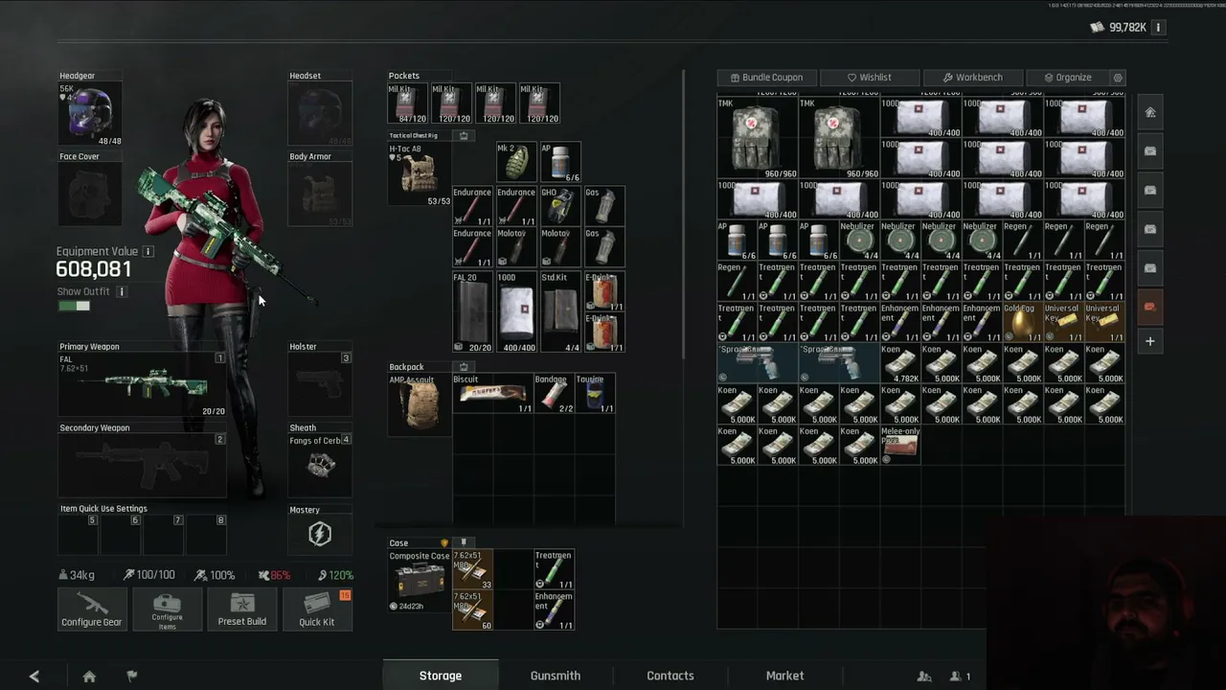Click the empty Holster slot
Viewport: 1226px width, 690px height.
click(x=320, y=384)
